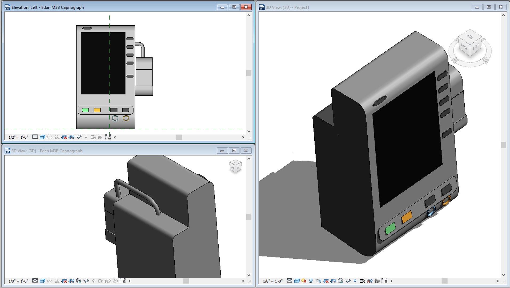Click locked 3D view house icon in Capnograph 3D view
Screen dimensions: 510x288
pyautogui.click(x=79, y=281)
